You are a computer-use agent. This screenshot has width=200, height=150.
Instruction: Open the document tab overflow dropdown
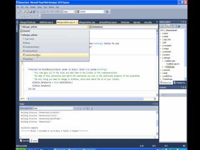157,22
